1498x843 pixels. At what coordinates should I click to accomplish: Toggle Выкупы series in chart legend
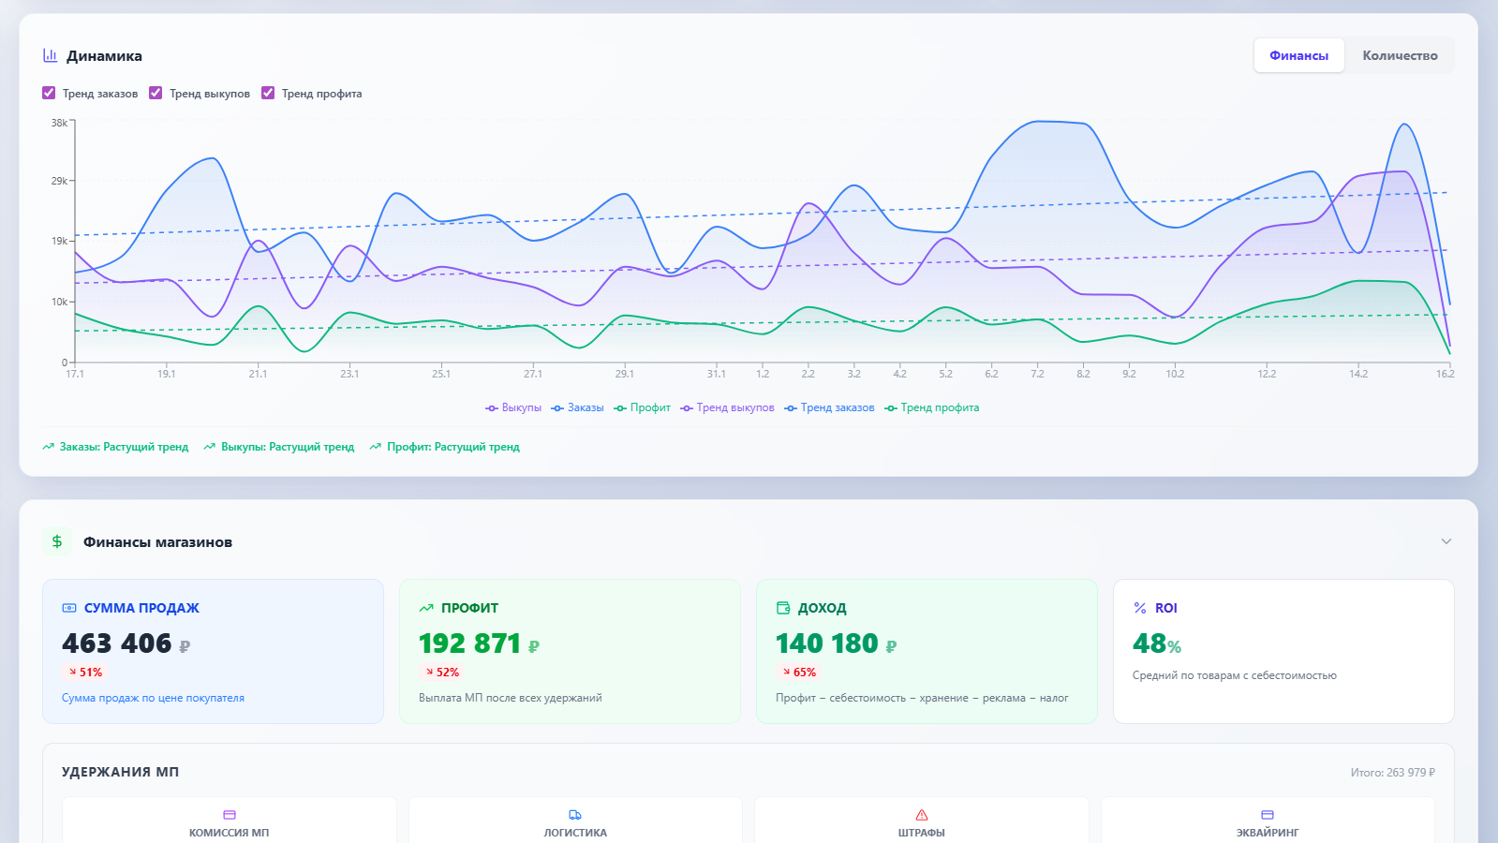(513, 407)
